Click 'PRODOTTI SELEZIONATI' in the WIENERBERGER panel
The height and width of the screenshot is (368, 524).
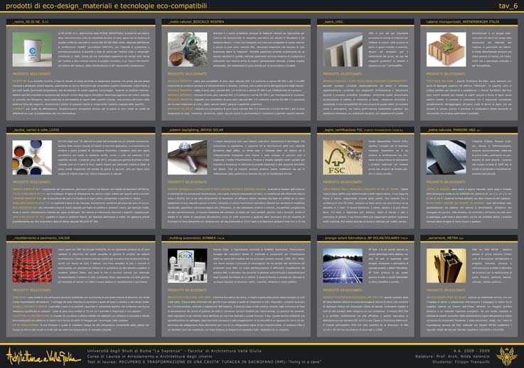click(x=446, y=74)
